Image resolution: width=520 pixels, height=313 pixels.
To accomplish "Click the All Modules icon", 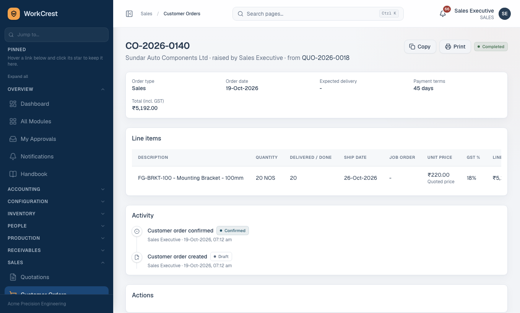I will click(x=13, y=121).
